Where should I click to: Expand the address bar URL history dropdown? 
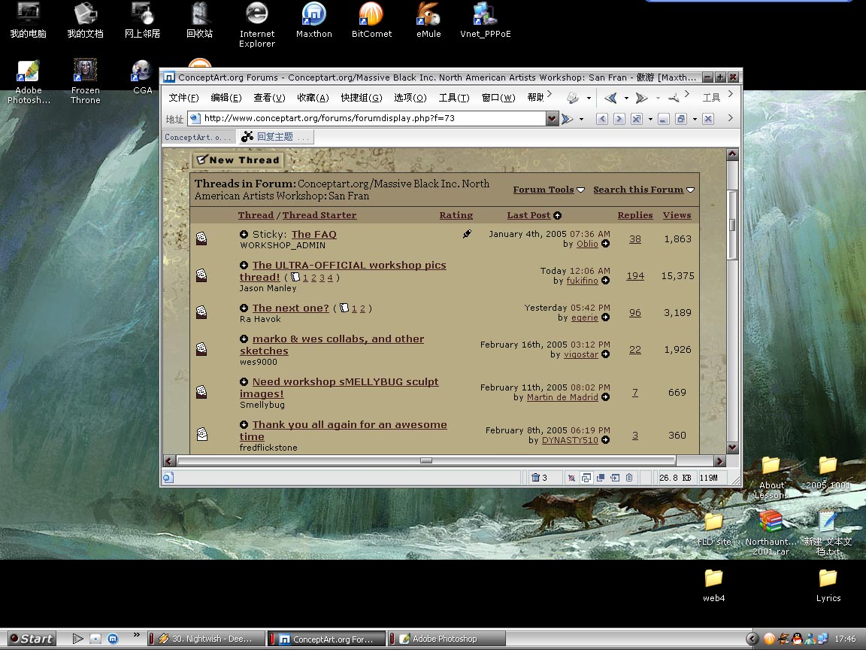(x=552, y=118)
